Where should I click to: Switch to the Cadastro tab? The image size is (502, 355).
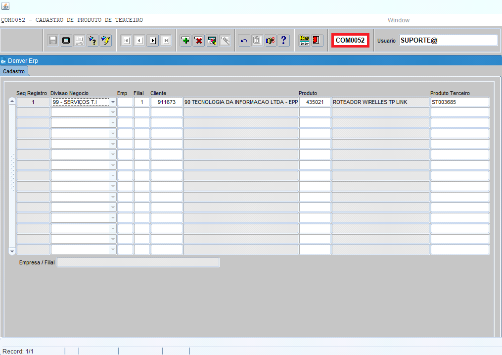point(14,71)
